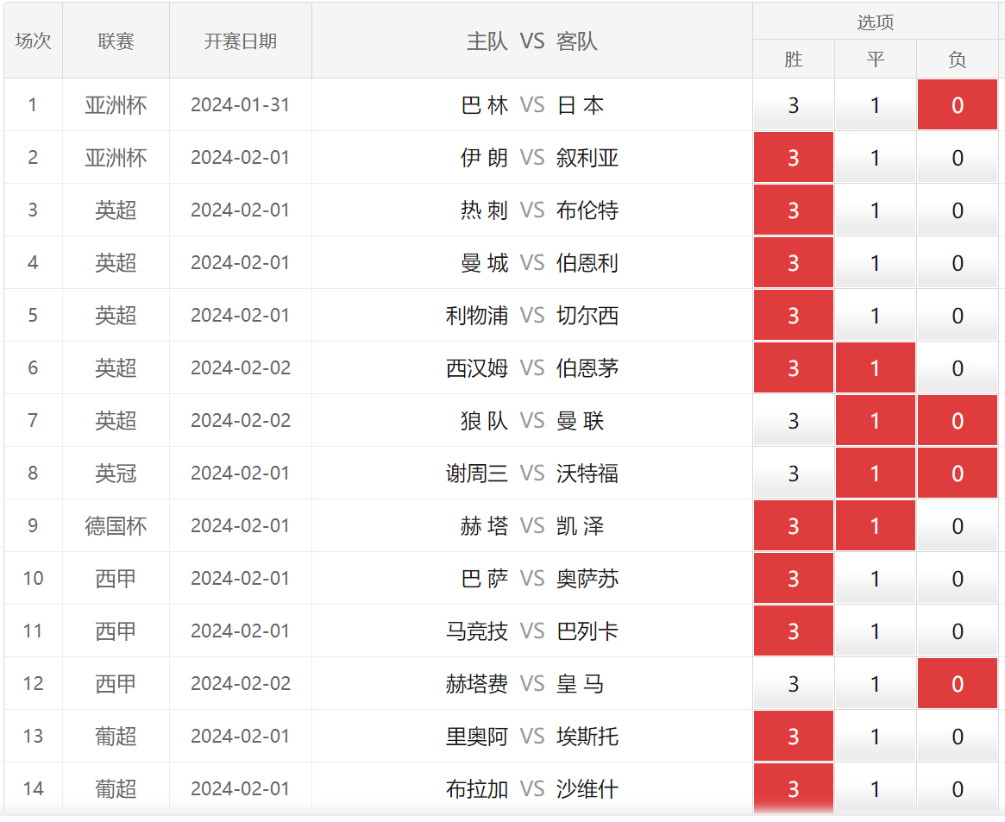Viewport: 1005px width, 822px height.
Task: Click the 选项 header cell
Action: (x=876, y=22)
